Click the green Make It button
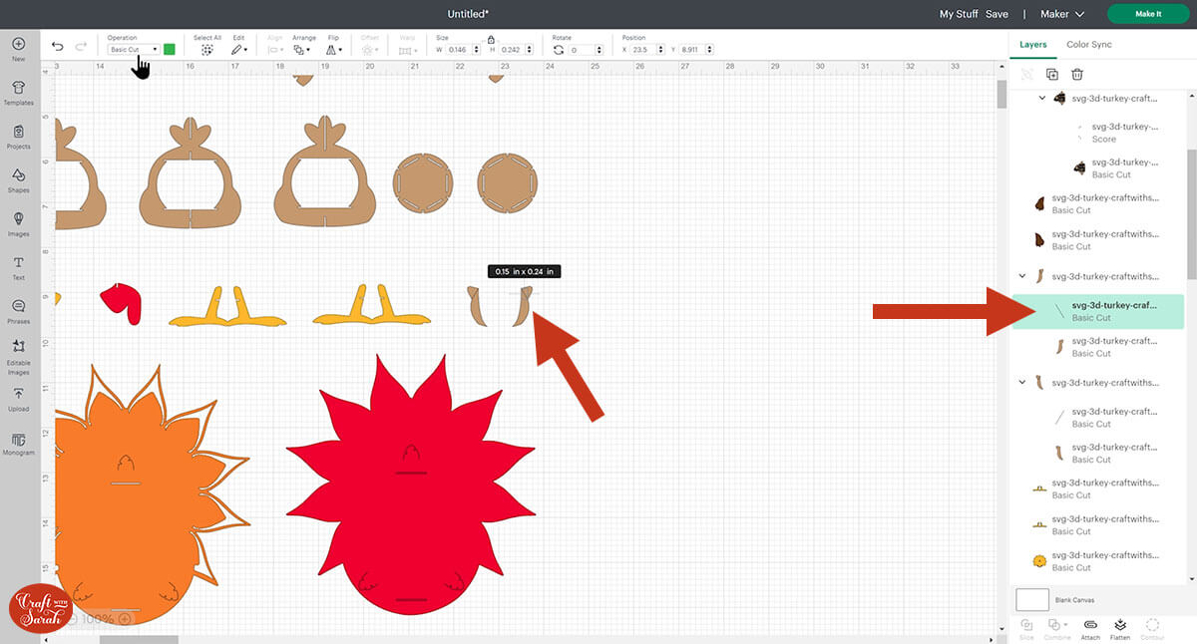Screen dimensions: 1197x644 pos(1148,14)
